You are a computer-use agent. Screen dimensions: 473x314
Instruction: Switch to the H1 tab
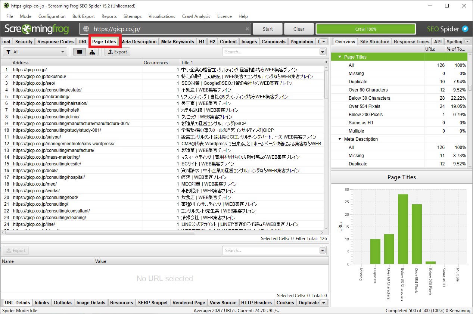pos(202,42)
